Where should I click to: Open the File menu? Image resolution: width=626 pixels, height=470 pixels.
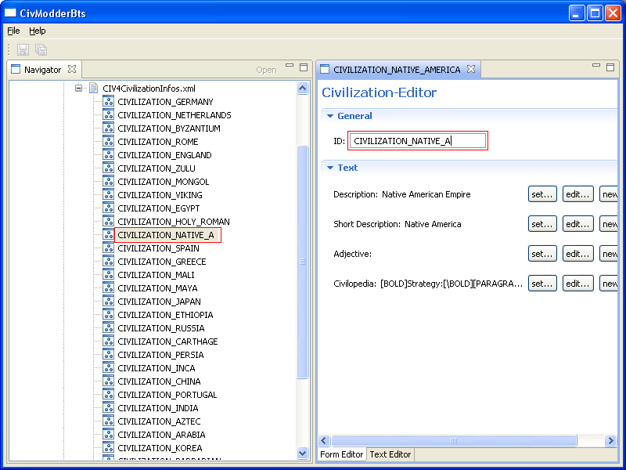13,31
